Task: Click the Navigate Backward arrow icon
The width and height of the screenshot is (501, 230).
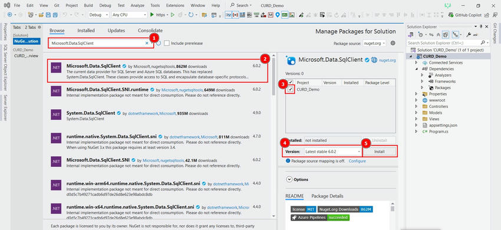Action: pyautogui.click(x=9, y=15)
